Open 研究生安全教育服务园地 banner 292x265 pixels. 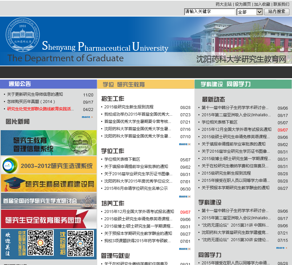[x=48, y=219]
